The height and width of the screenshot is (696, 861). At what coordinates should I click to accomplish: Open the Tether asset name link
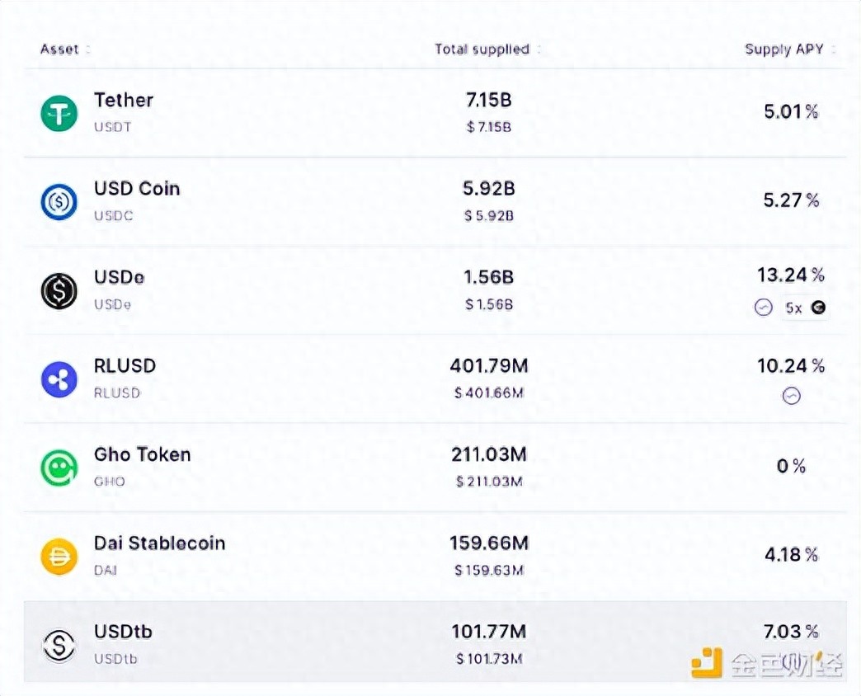pyautogui.click(x=124, y=101)
